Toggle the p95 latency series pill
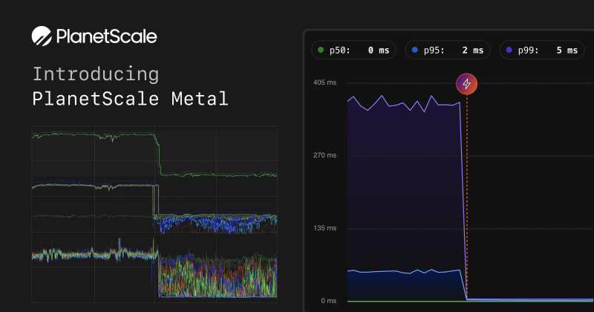594x312 pixels. [446, 51]
